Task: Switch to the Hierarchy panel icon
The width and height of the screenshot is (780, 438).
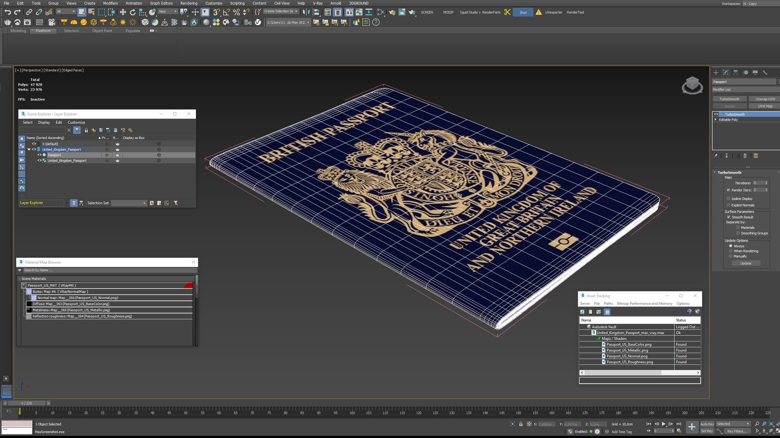Action: pos(735,73)
